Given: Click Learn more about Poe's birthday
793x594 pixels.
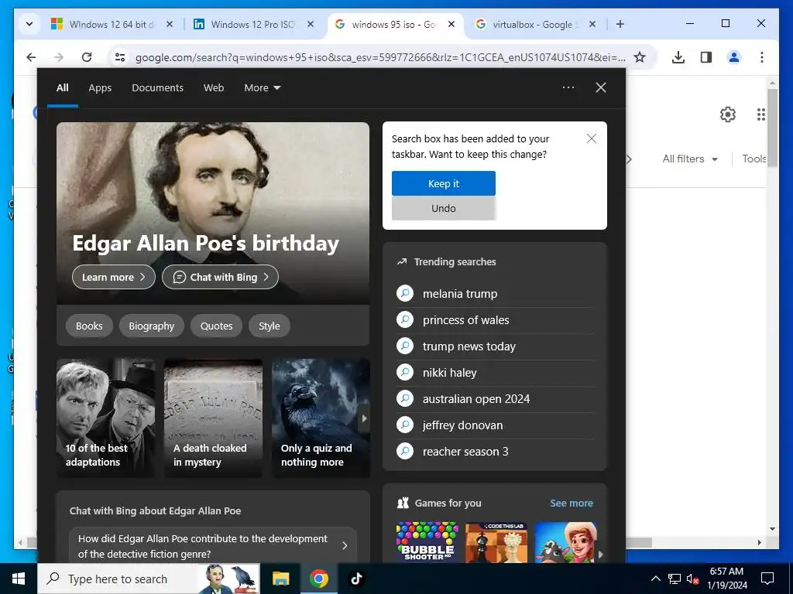Looking at the screenshot, I should [114, 277].
